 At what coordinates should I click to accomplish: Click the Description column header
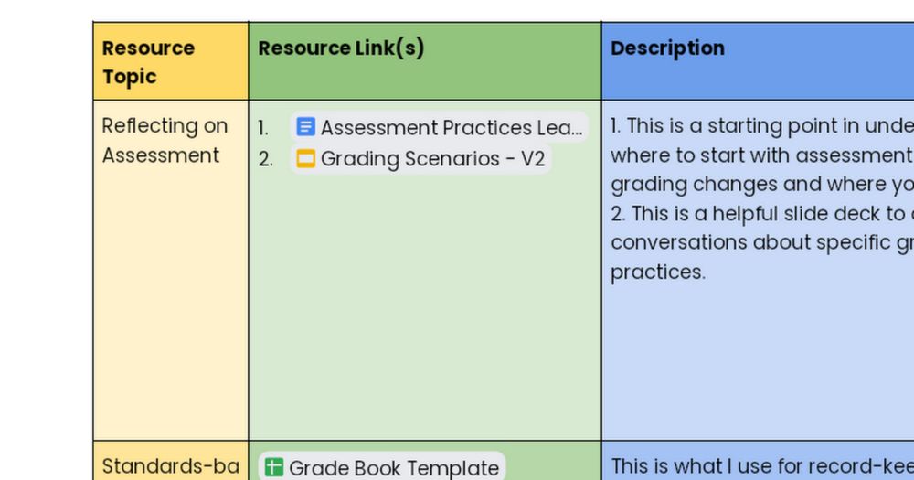[667, 48]
